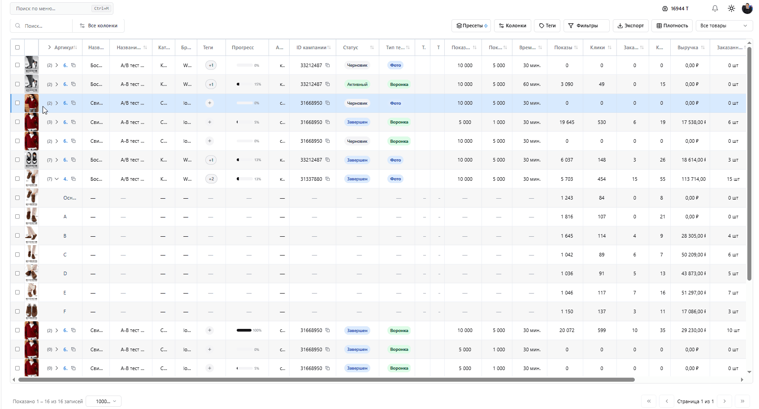Select the checkbox of the Активный campaign row
Image resolution: width=759 pixels, height=409 pixels.
click(x=17, y=84)
